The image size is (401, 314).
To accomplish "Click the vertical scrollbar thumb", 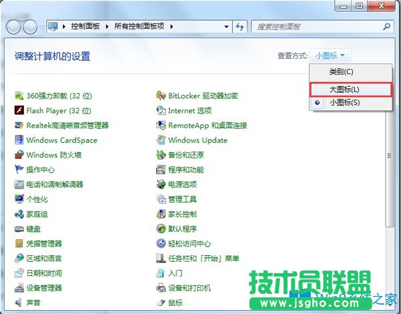I will (390, 156).
